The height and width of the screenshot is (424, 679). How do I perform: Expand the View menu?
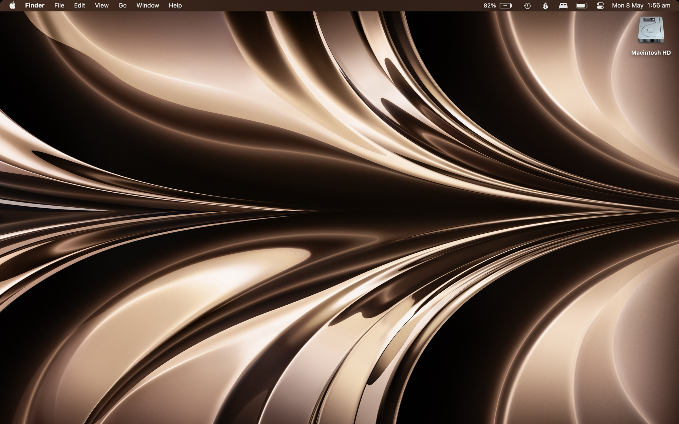click(102, 5)
